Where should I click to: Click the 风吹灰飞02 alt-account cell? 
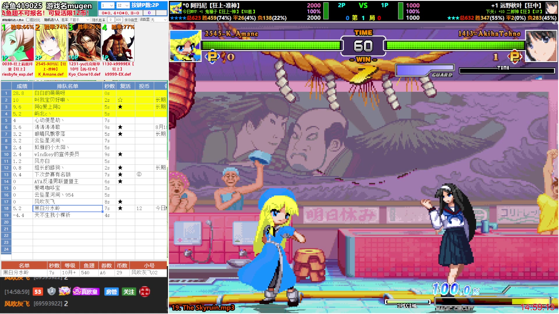point(148,273)
